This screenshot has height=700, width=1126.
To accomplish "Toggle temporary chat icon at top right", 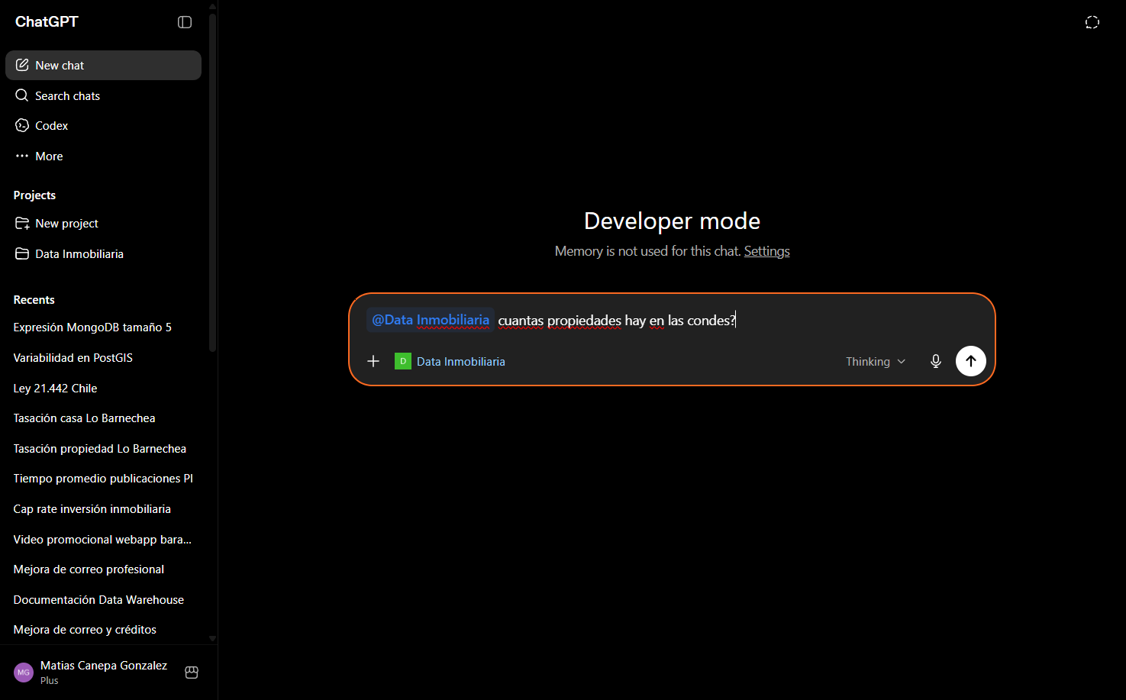I will [1092, 22].
